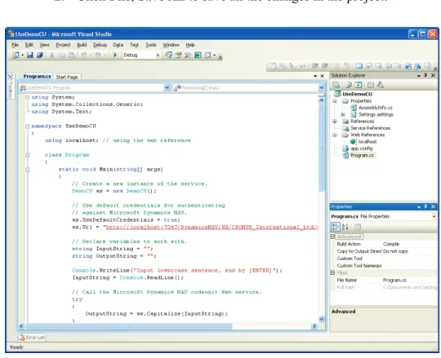441x358 pixels.
Task: Open the Debug configuration dropdown
Action: pyautogui.click(x=158, y=55)
